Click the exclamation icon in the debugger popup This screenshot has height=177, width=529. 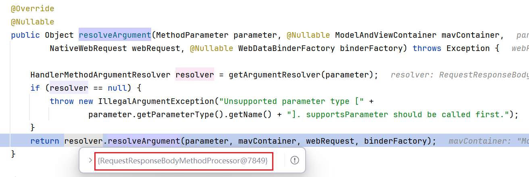tap(295, 161)
